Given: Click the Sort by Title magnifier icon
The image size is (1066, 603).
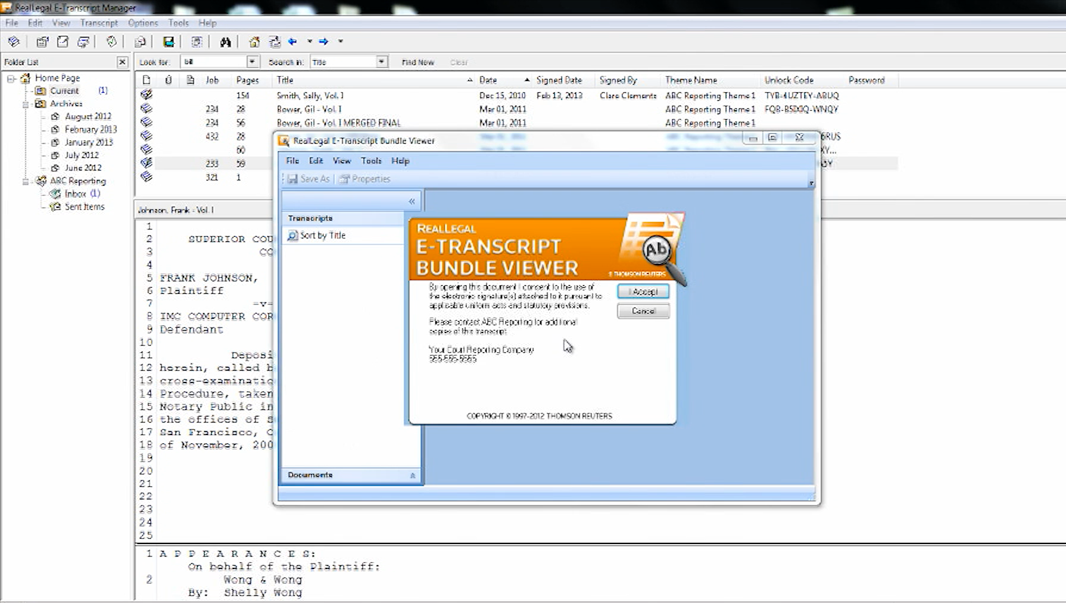Looking at the screenshot, I should [x=292, y=235].
